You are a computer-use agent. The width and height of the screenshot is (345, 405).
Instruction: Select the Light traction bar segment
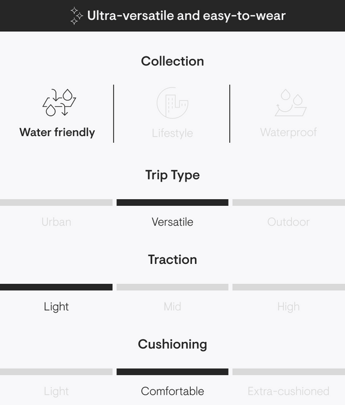click(56, 287)
